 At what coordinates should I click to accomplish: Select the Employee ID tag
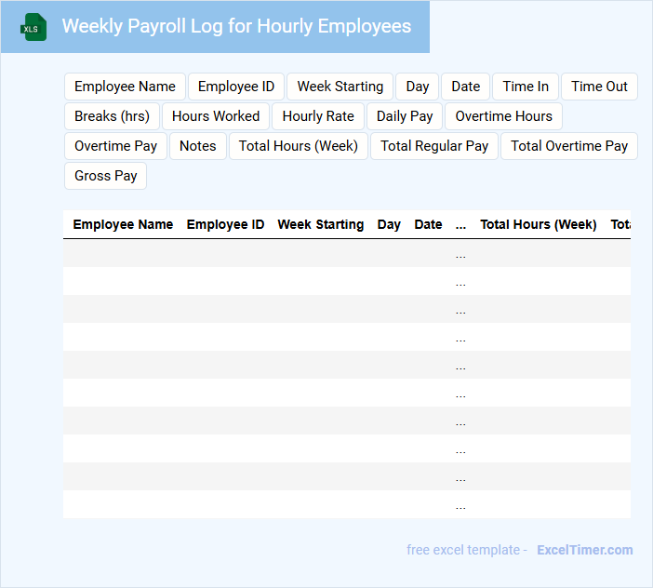236,87
